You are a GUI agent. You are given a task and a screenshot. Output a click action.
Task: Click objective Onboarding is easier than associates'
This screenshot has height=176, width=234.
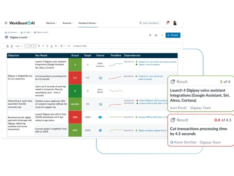tap(20, 104)
